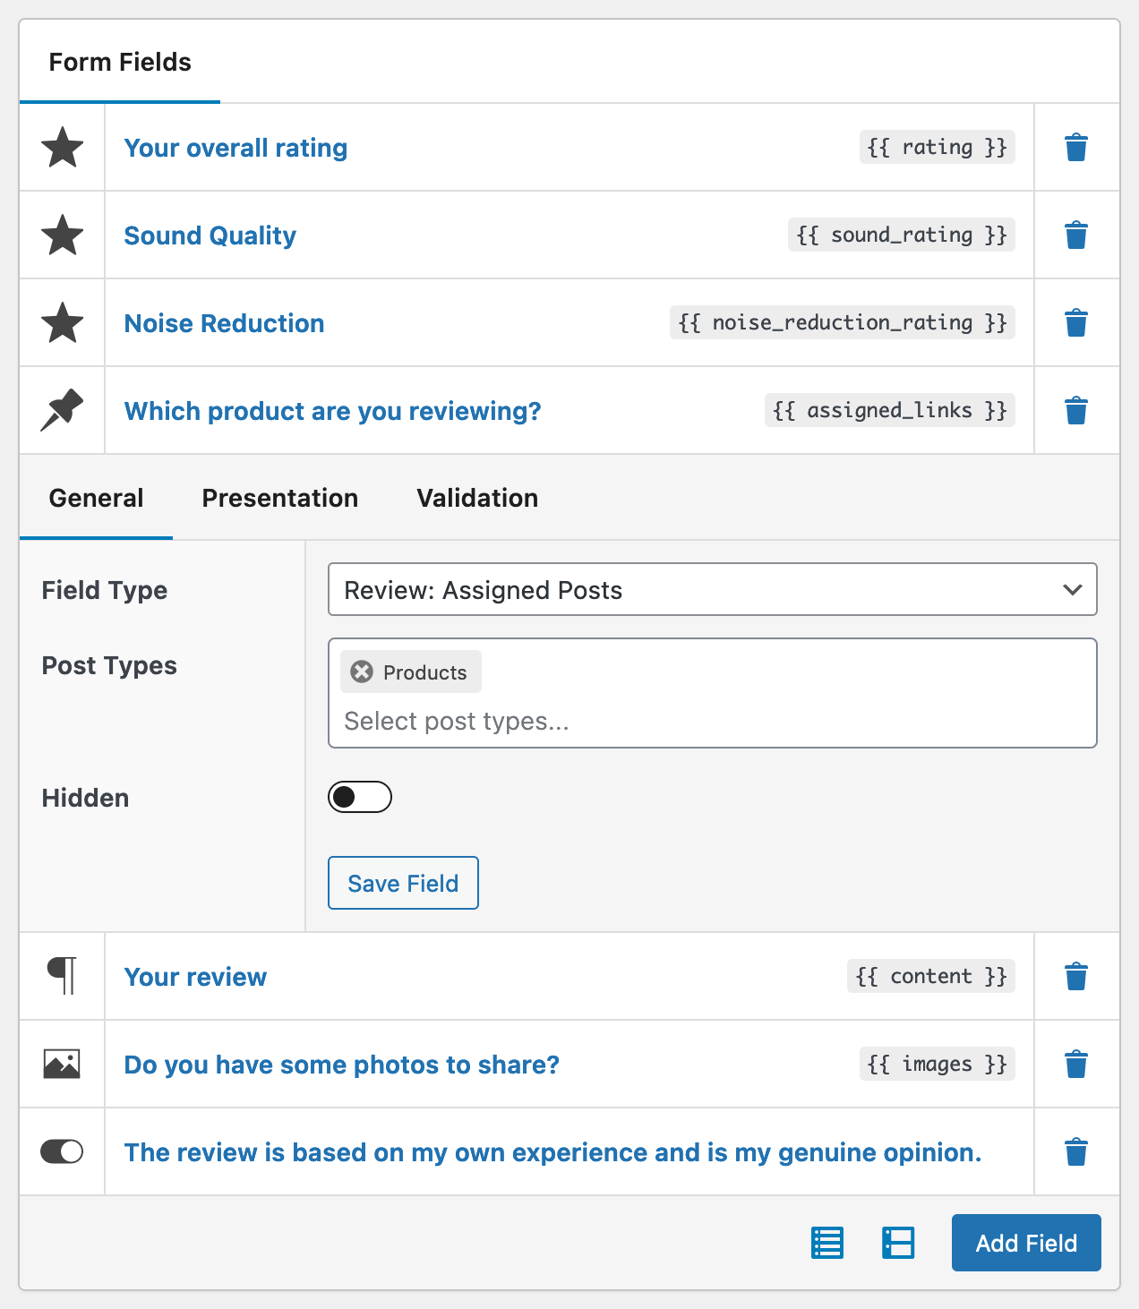Click the star icon for Your overall rating

tap(62, 147)
